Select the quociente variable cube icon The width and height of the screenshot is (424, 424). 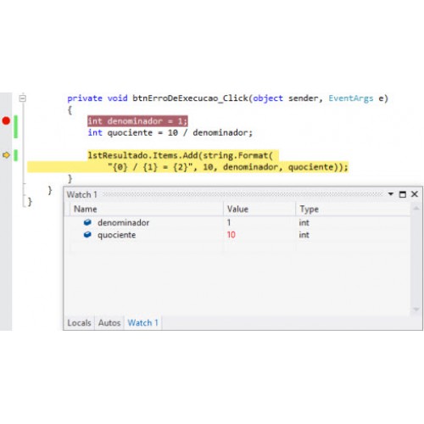87,234
